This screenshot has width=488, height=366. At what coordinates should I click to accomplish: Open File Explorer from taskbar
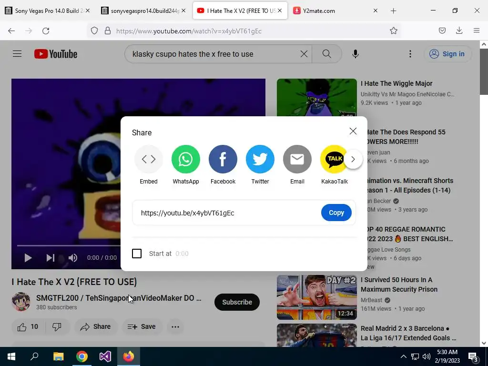pos(58,356)
